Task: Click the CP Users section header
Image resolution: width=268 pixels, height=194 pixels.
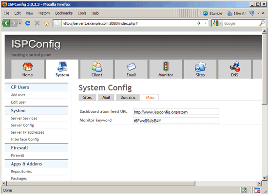Action: pyautogui.click(x=37, y=87)
